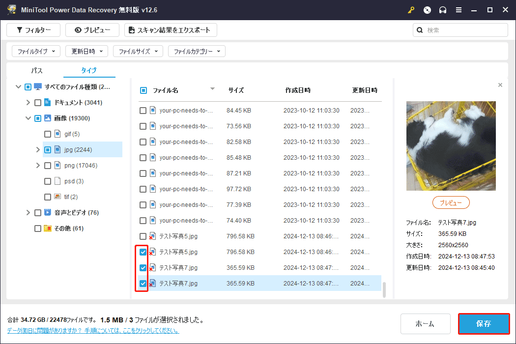Click the data recovery help link

pyautogui.click(x=93, y=331)
